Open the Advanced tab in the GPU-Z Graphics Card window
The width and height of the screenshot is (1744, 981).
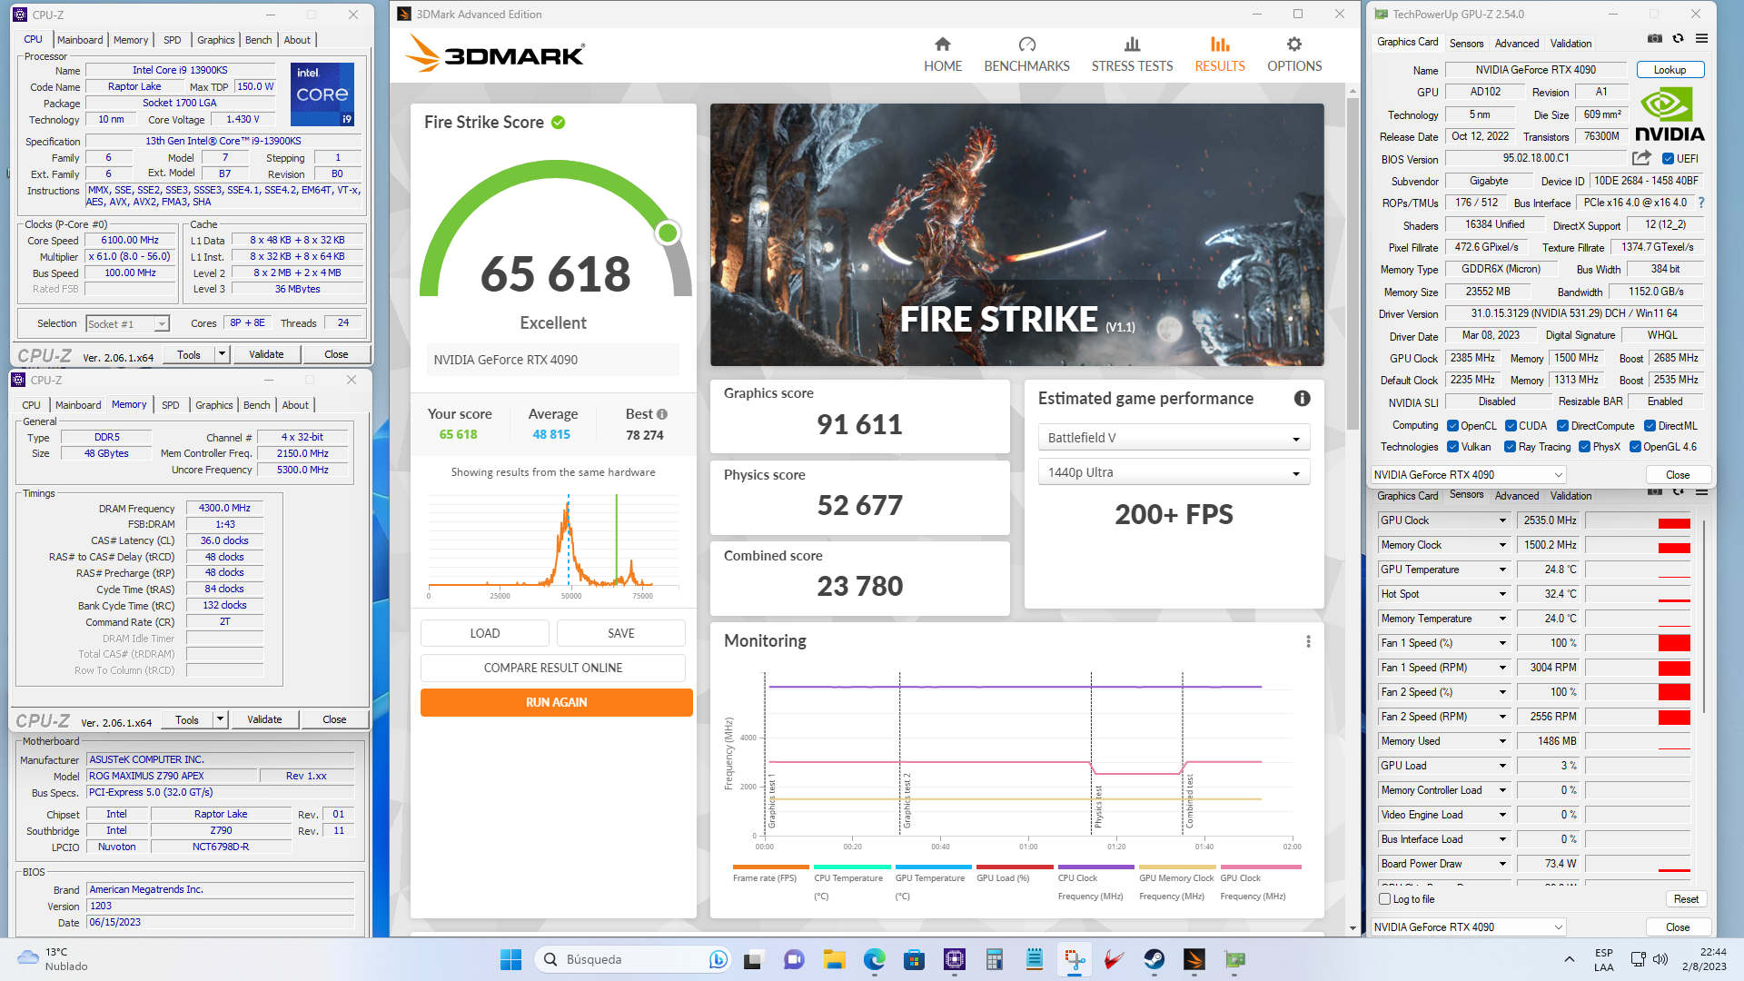1517,44
